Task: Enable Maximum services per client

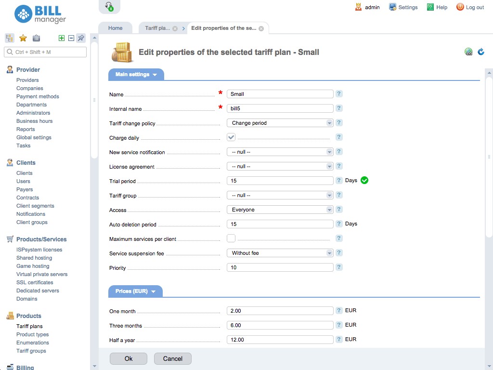Action: coord(231,238)
